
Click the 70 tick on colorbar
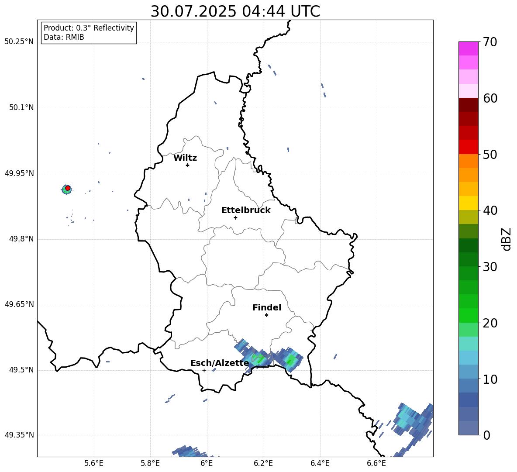[490, 42]
